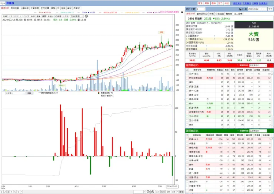This screenshot has height=194, width=274.
Task: Click the help question mark beside 1日籌碼集中
Action: coord(214,36)
